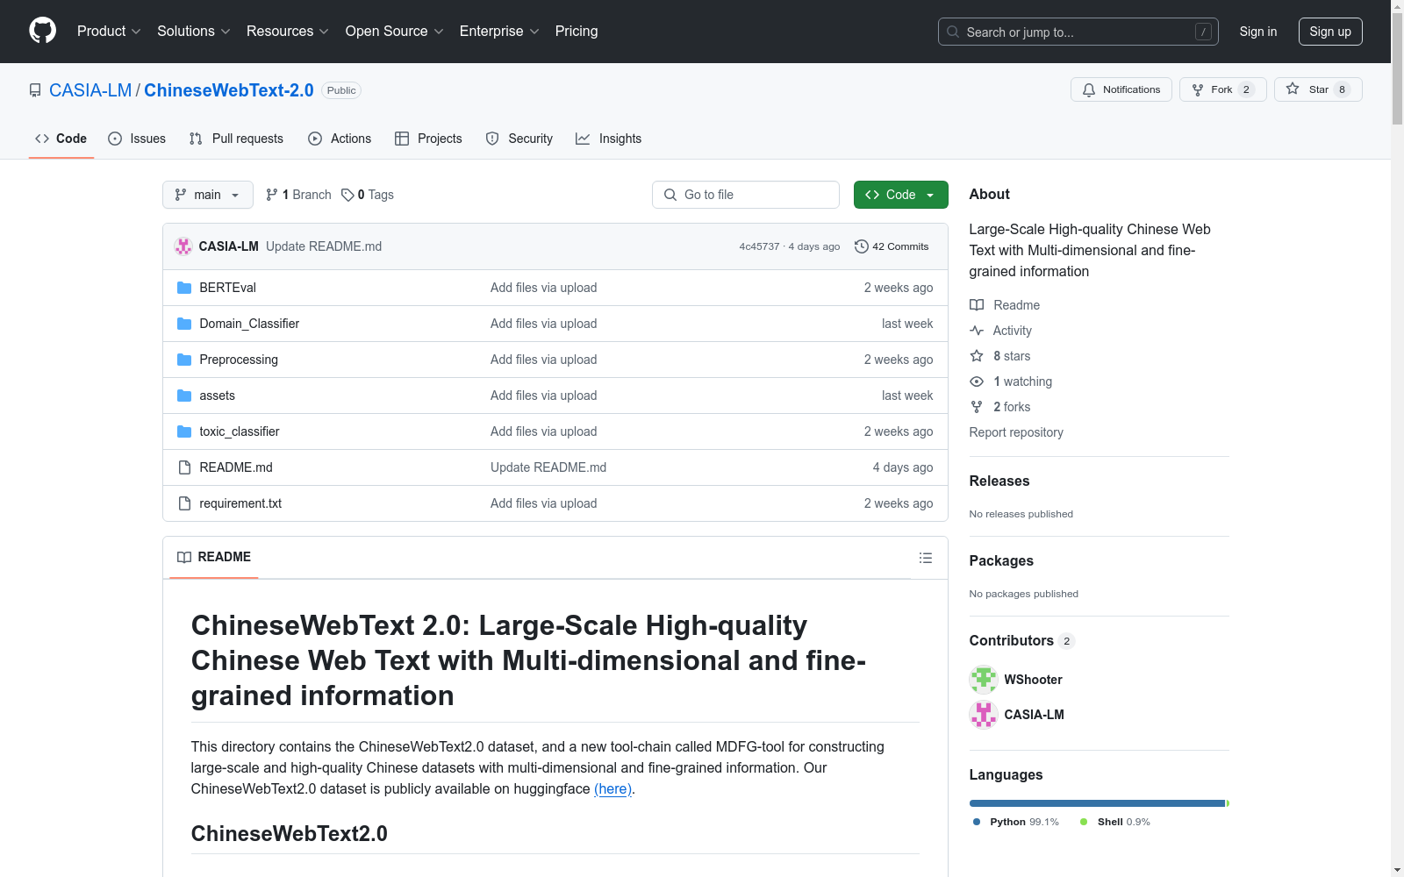
Task: Open the main branch selector dropdown
Action: [208, 195]
